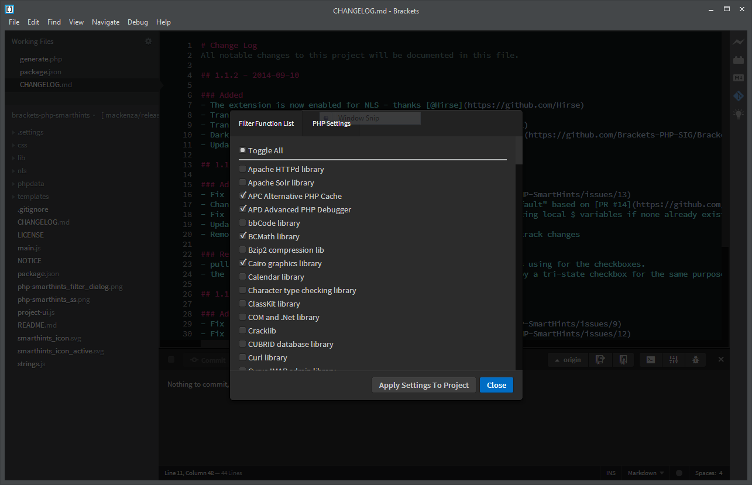This screenshot has height=485, width=752.
Task: Click the Brackets app icon in title bar
Action: pyautogui.click(x=9, y=9)
